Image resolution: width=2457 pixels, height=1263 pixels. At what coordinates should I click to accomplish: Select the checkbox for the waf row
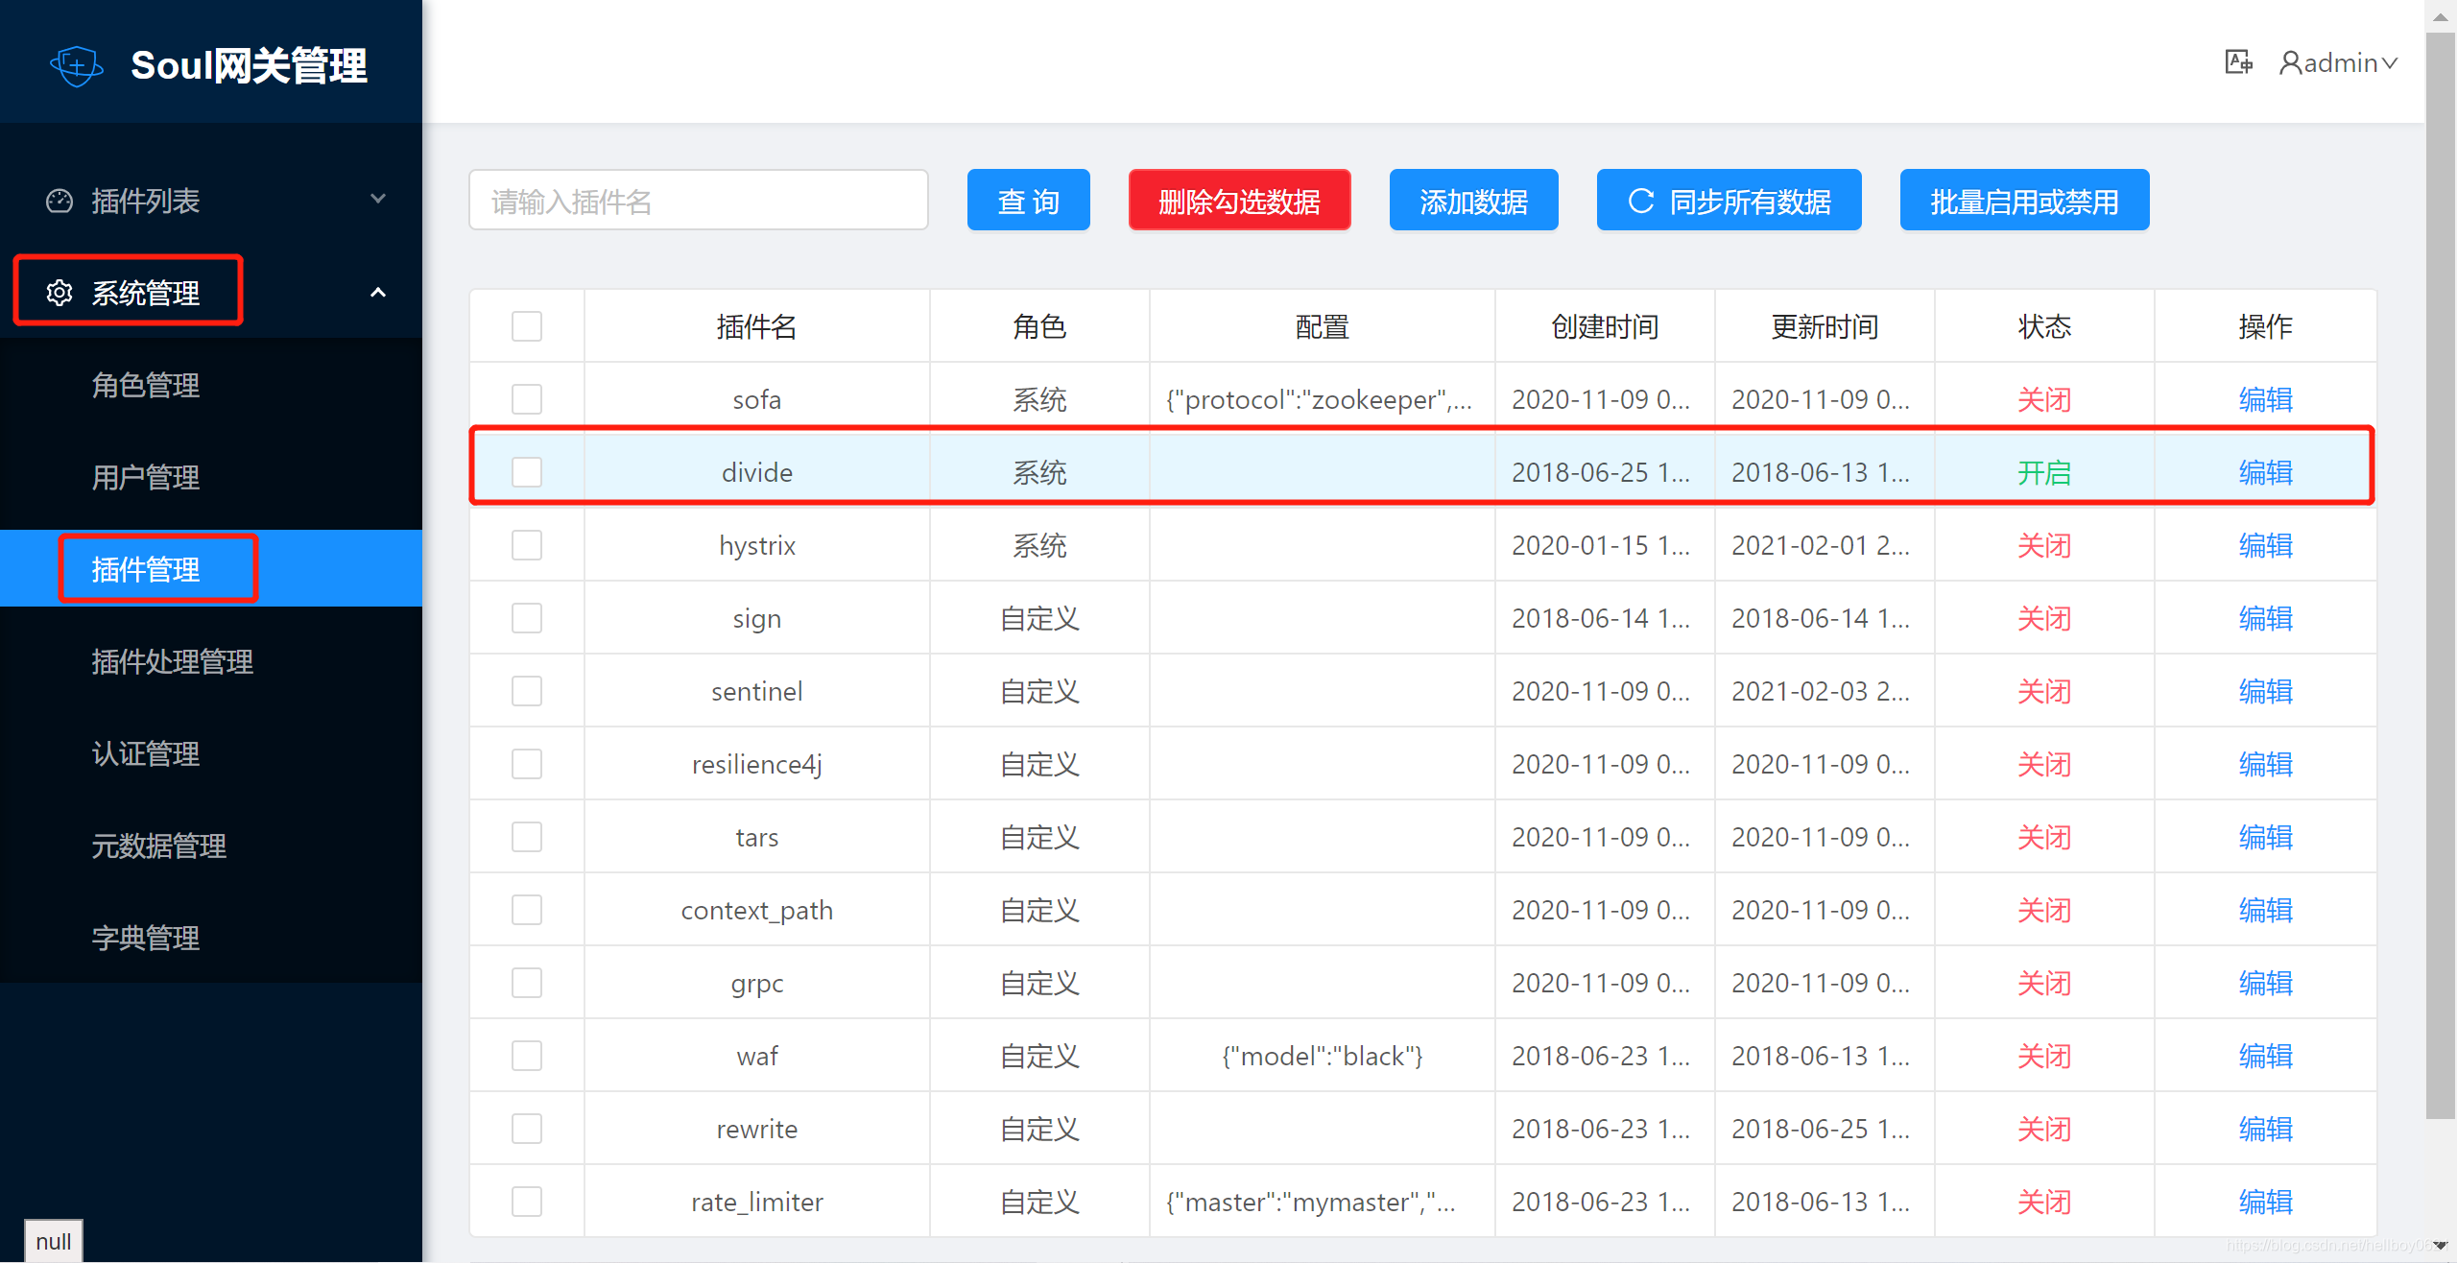click(x=527, y=1056)
